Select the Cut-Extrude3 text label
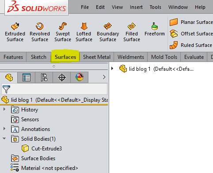Viewport: 213px width, 173px height. pos(46,149)
